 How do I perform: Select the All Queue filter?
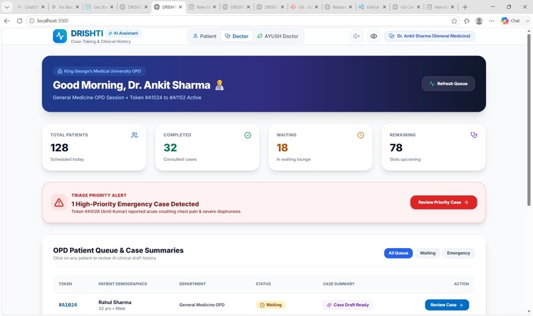tap(398, 253)
